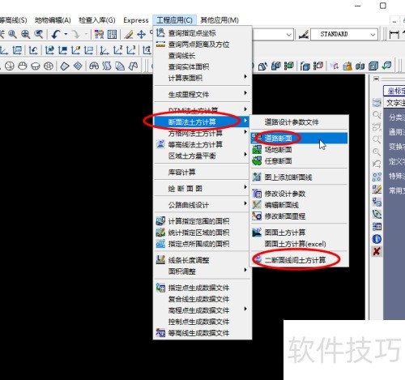Open the 其他应用(M) menu
This screenshot has width=405, height=380.
point(220,20)
